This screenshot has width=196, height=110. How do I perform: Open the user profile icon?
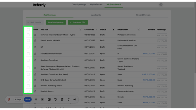161,5
